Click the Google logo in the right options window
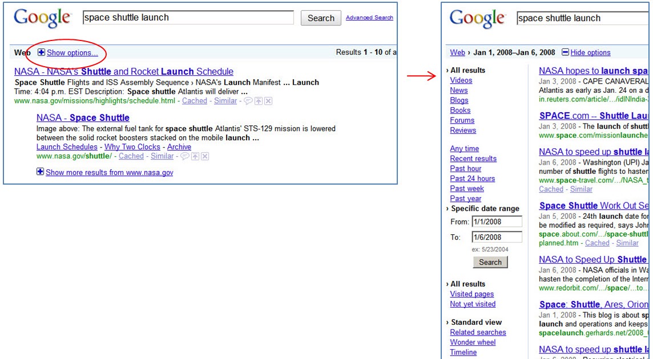Screen dimensions: 653x359 pyautogui.click(x=478, y=18)
